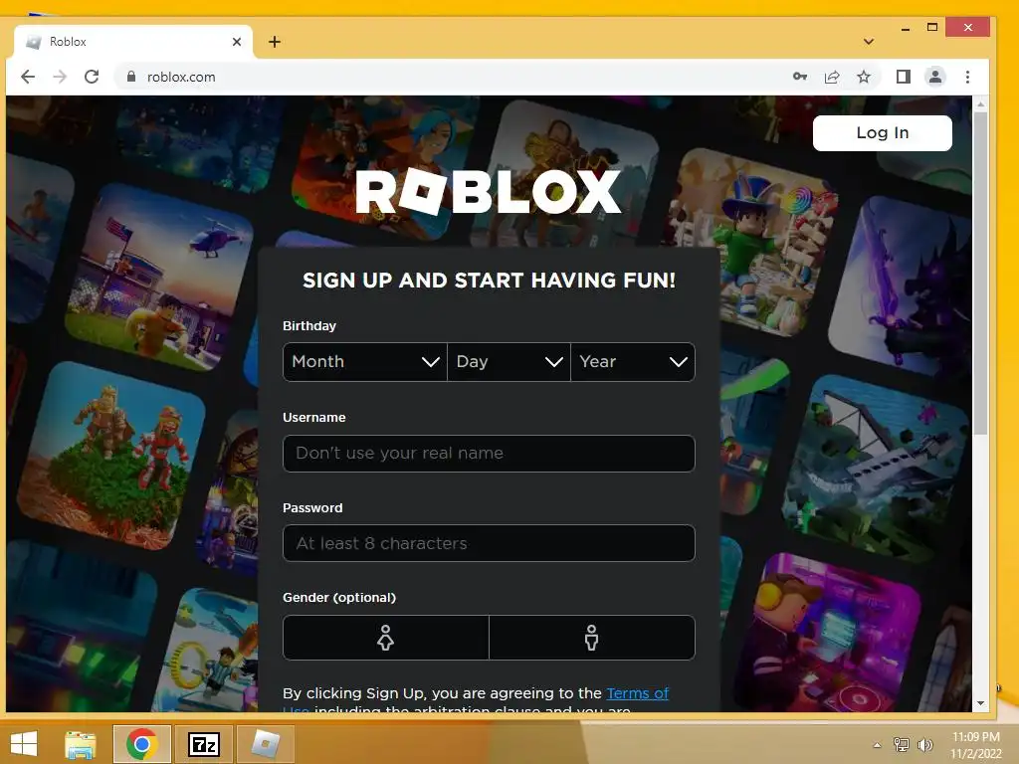Image resolution: width=1019 pixels, height=764 pixels.
Task: Open the Roblox app taskbar icon
Action: tap(266, 744)
